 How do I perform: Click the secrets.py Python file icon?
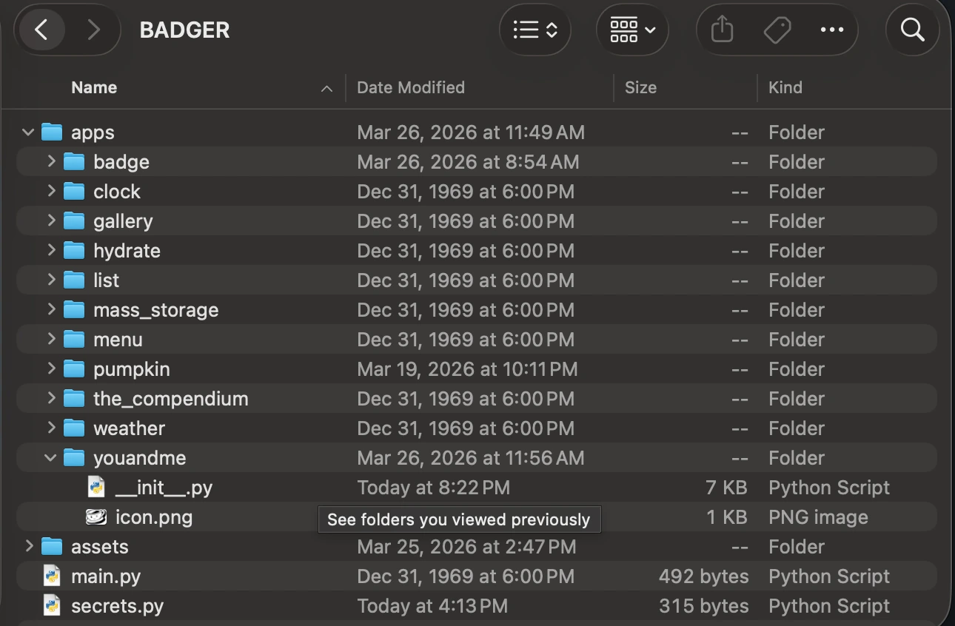[x=52, y=606]
